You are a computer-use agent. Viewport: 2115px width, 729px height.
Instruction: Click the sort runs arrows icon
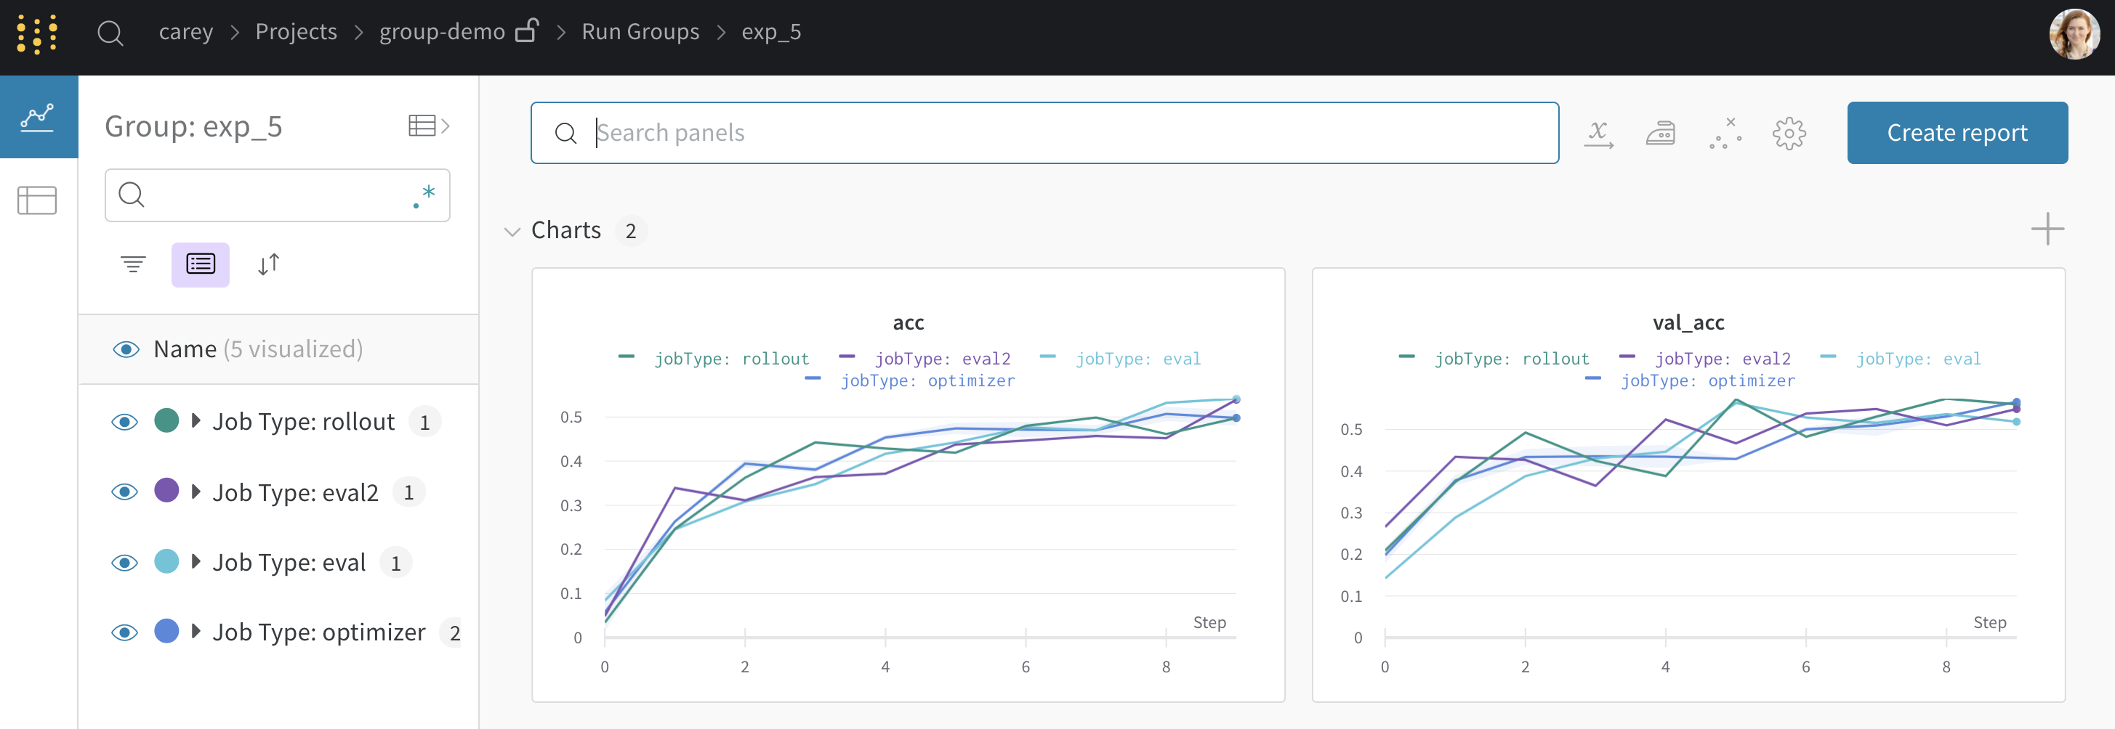pyautogui.click(x=268, y=264)
